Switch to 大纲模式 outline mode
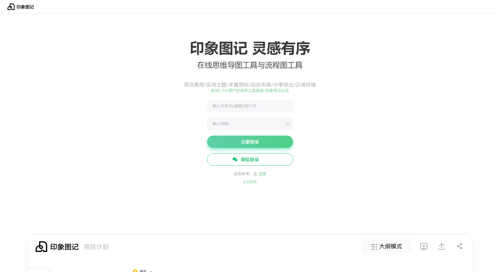Image resolution: width=495 pixels, height=272 pixels. pos(386,246)
